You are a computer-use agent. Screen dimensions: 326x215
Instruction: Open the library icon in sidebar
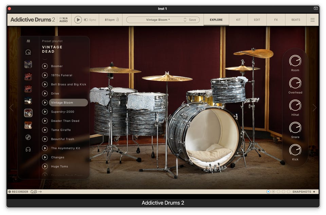coord(28,41)
